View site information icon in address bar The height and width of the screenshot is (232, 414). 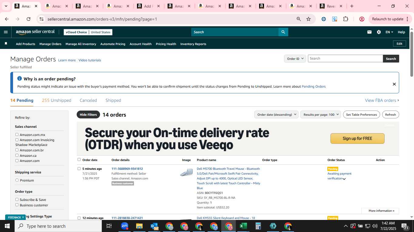42,19
